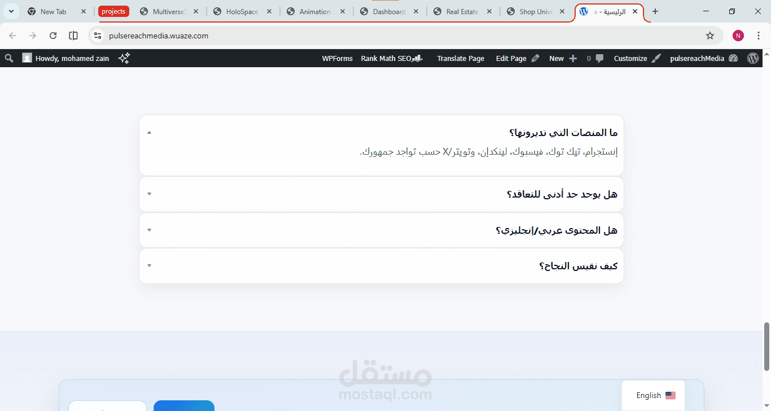Open a new browser tab
Screen dimensions: 771x411
pyautogui.click(x=655, y=11)
